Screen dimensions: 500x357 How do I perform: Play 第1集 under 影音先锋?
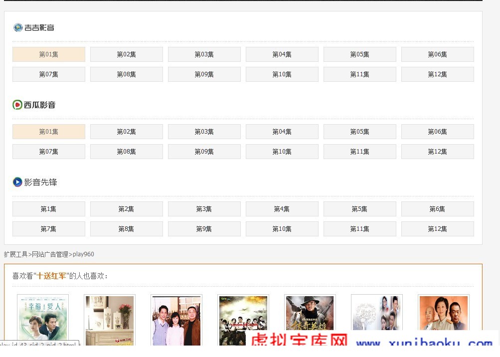[x=49, y=209]
